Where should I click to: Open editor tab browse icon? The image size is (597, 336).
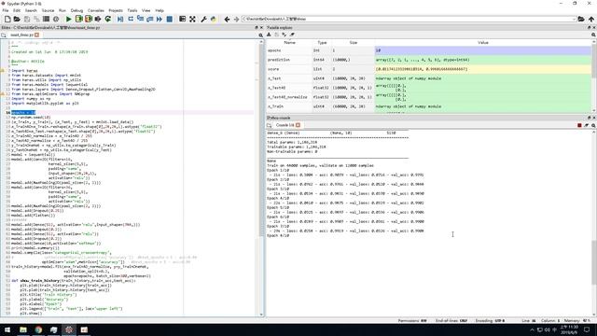[x=4, y=35]
